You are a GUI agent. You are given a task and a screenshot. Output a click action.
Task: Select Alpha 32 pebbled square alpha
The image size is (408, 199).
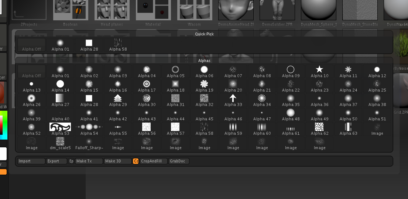[204, 100]
